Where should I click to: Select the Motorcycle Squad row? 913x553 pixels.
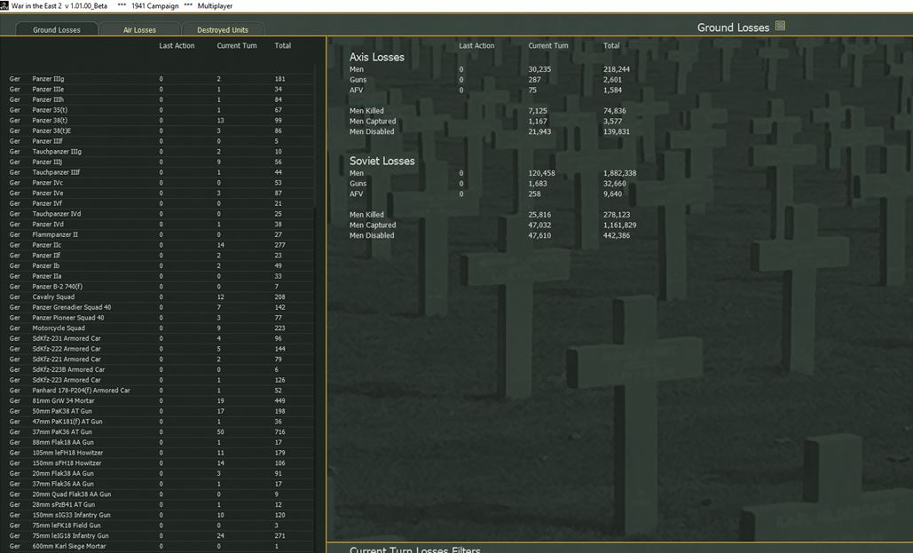[x=160, y=328]
